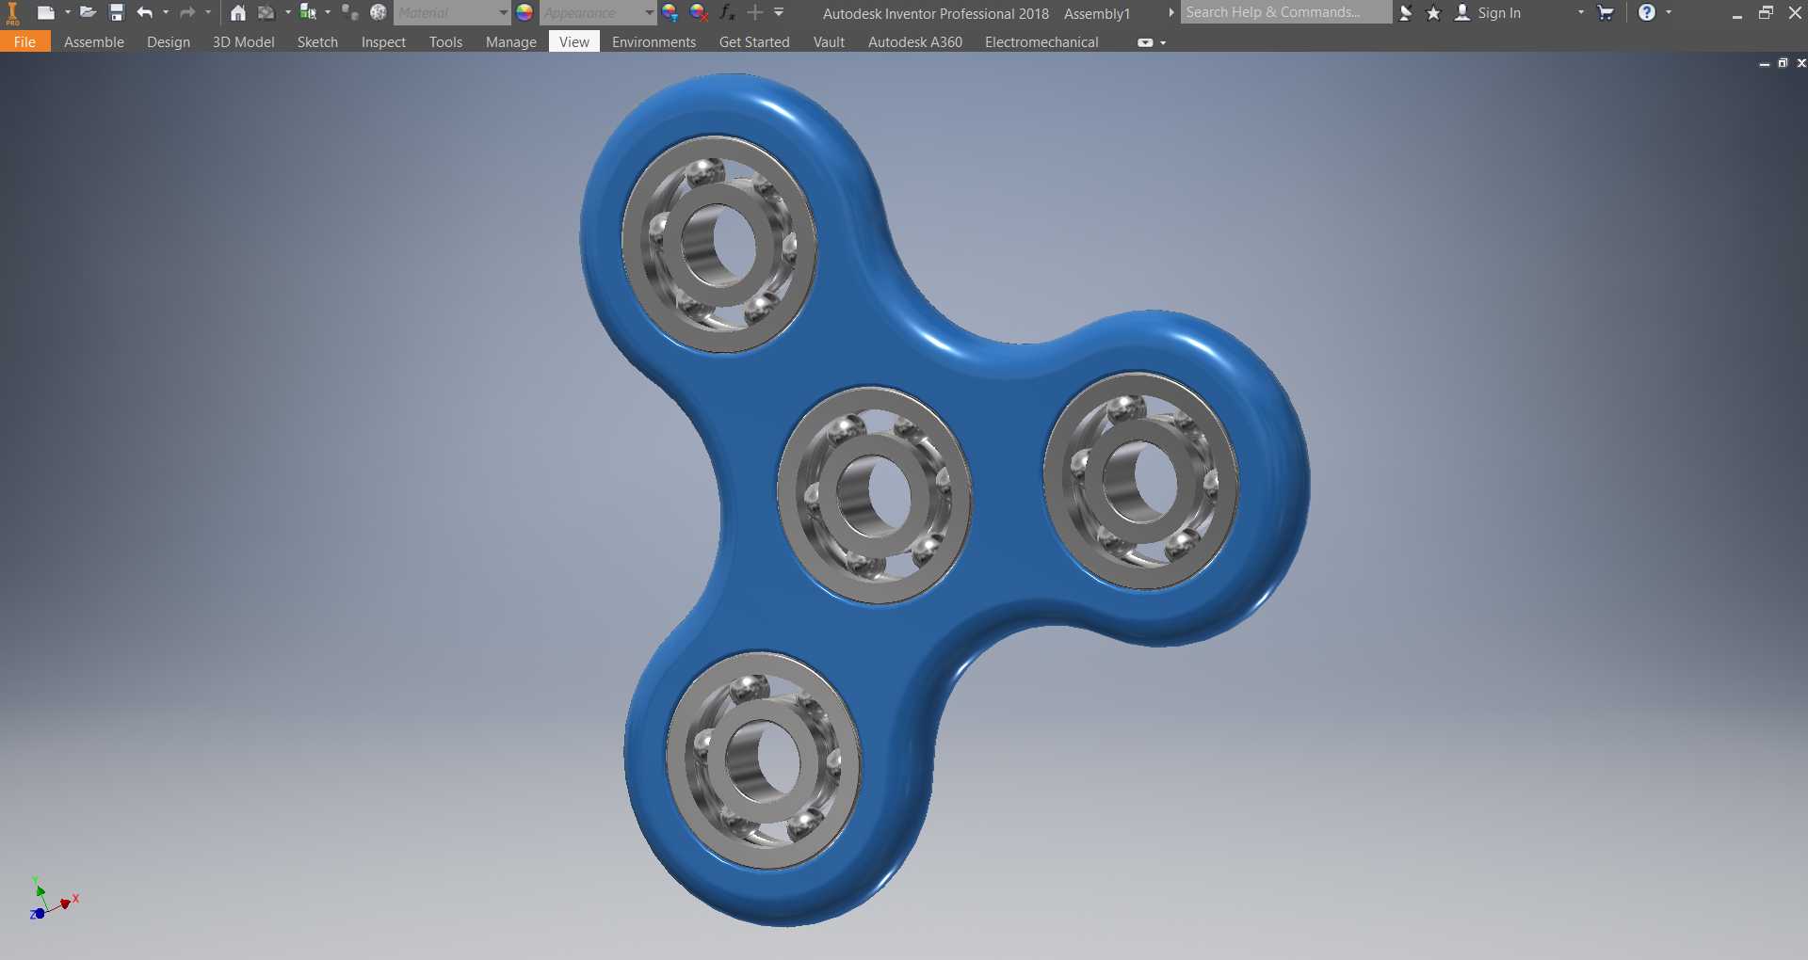
Task: Undo the last action
Action: tap(145, 12)
